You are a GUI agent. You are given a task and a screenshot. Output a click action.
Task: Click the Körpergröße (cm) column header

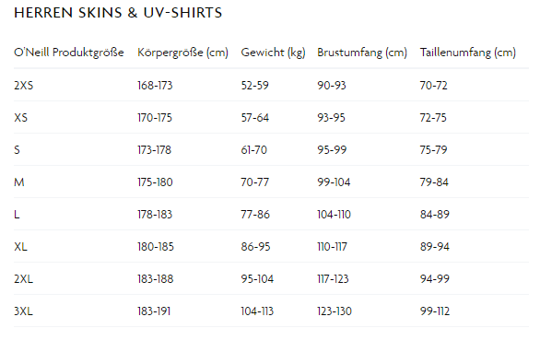click(x=182, y=53)
